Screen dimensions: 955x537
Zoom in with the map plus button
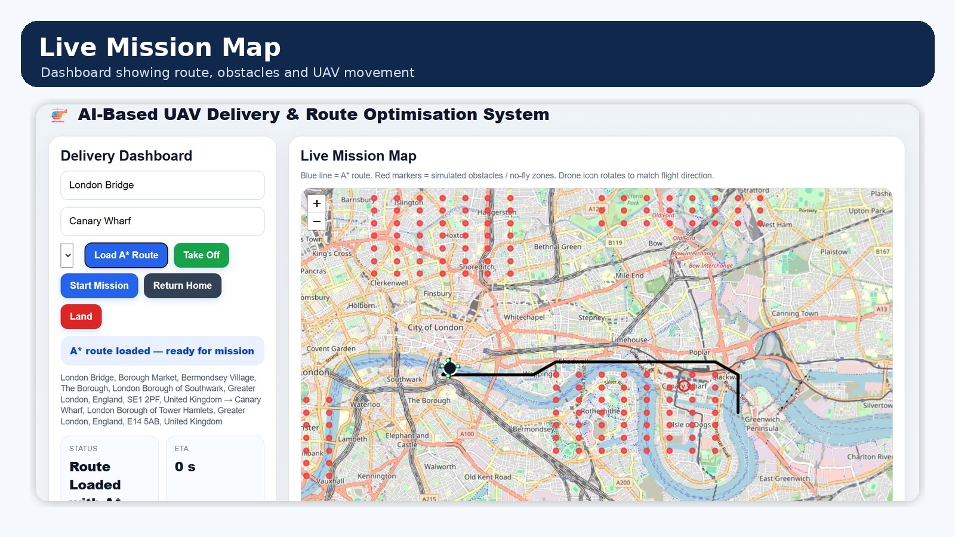(317, 203)
